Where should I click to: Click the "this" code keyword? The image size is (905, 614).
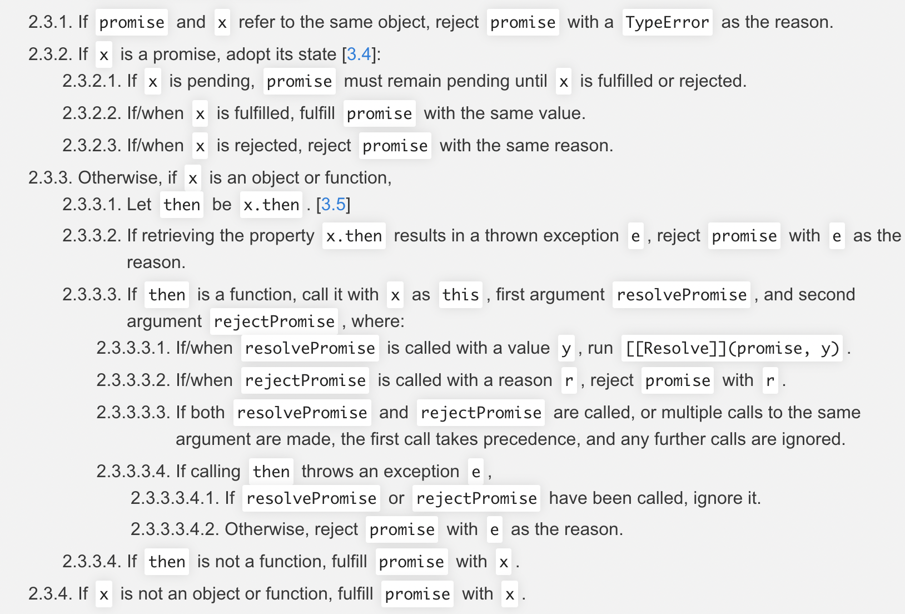coord(460,294)
